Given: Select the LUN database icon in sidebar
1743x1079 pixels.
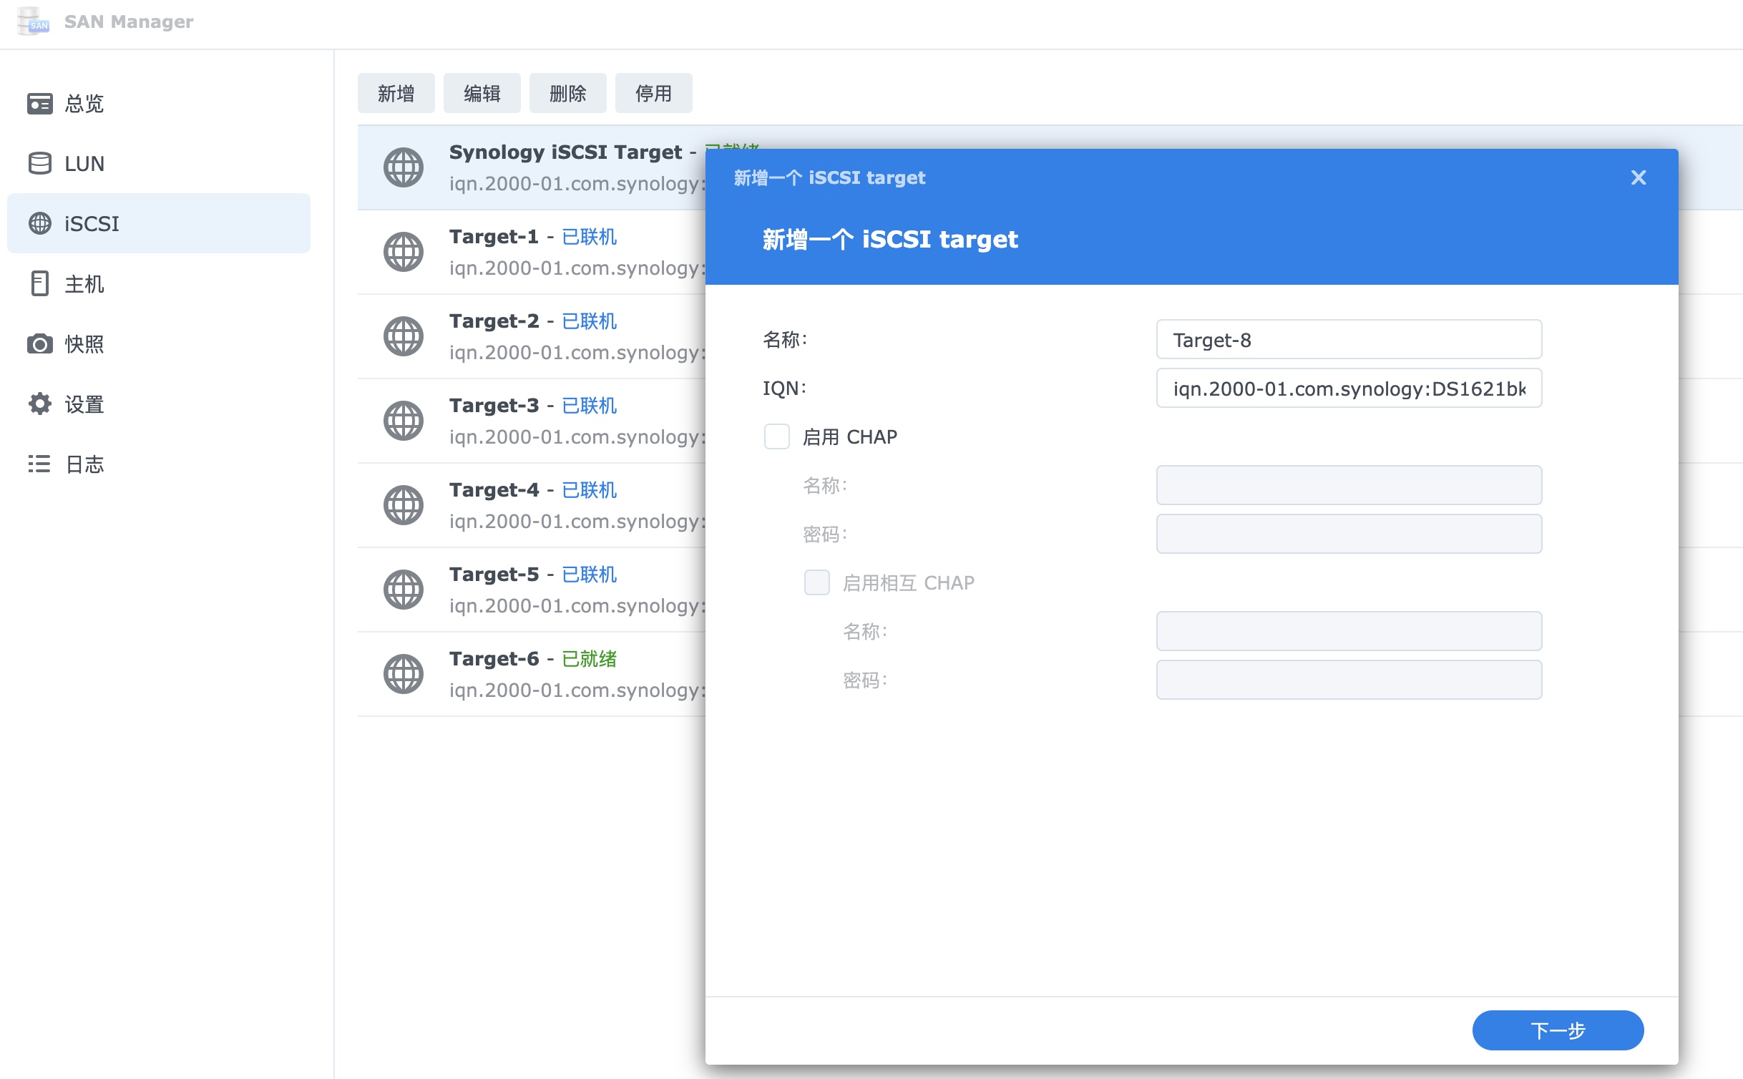Looking at the screenshot, I should coord(40,164).
